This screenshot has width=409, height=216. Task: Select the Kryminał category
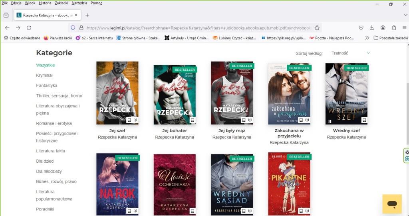(44, 75)
